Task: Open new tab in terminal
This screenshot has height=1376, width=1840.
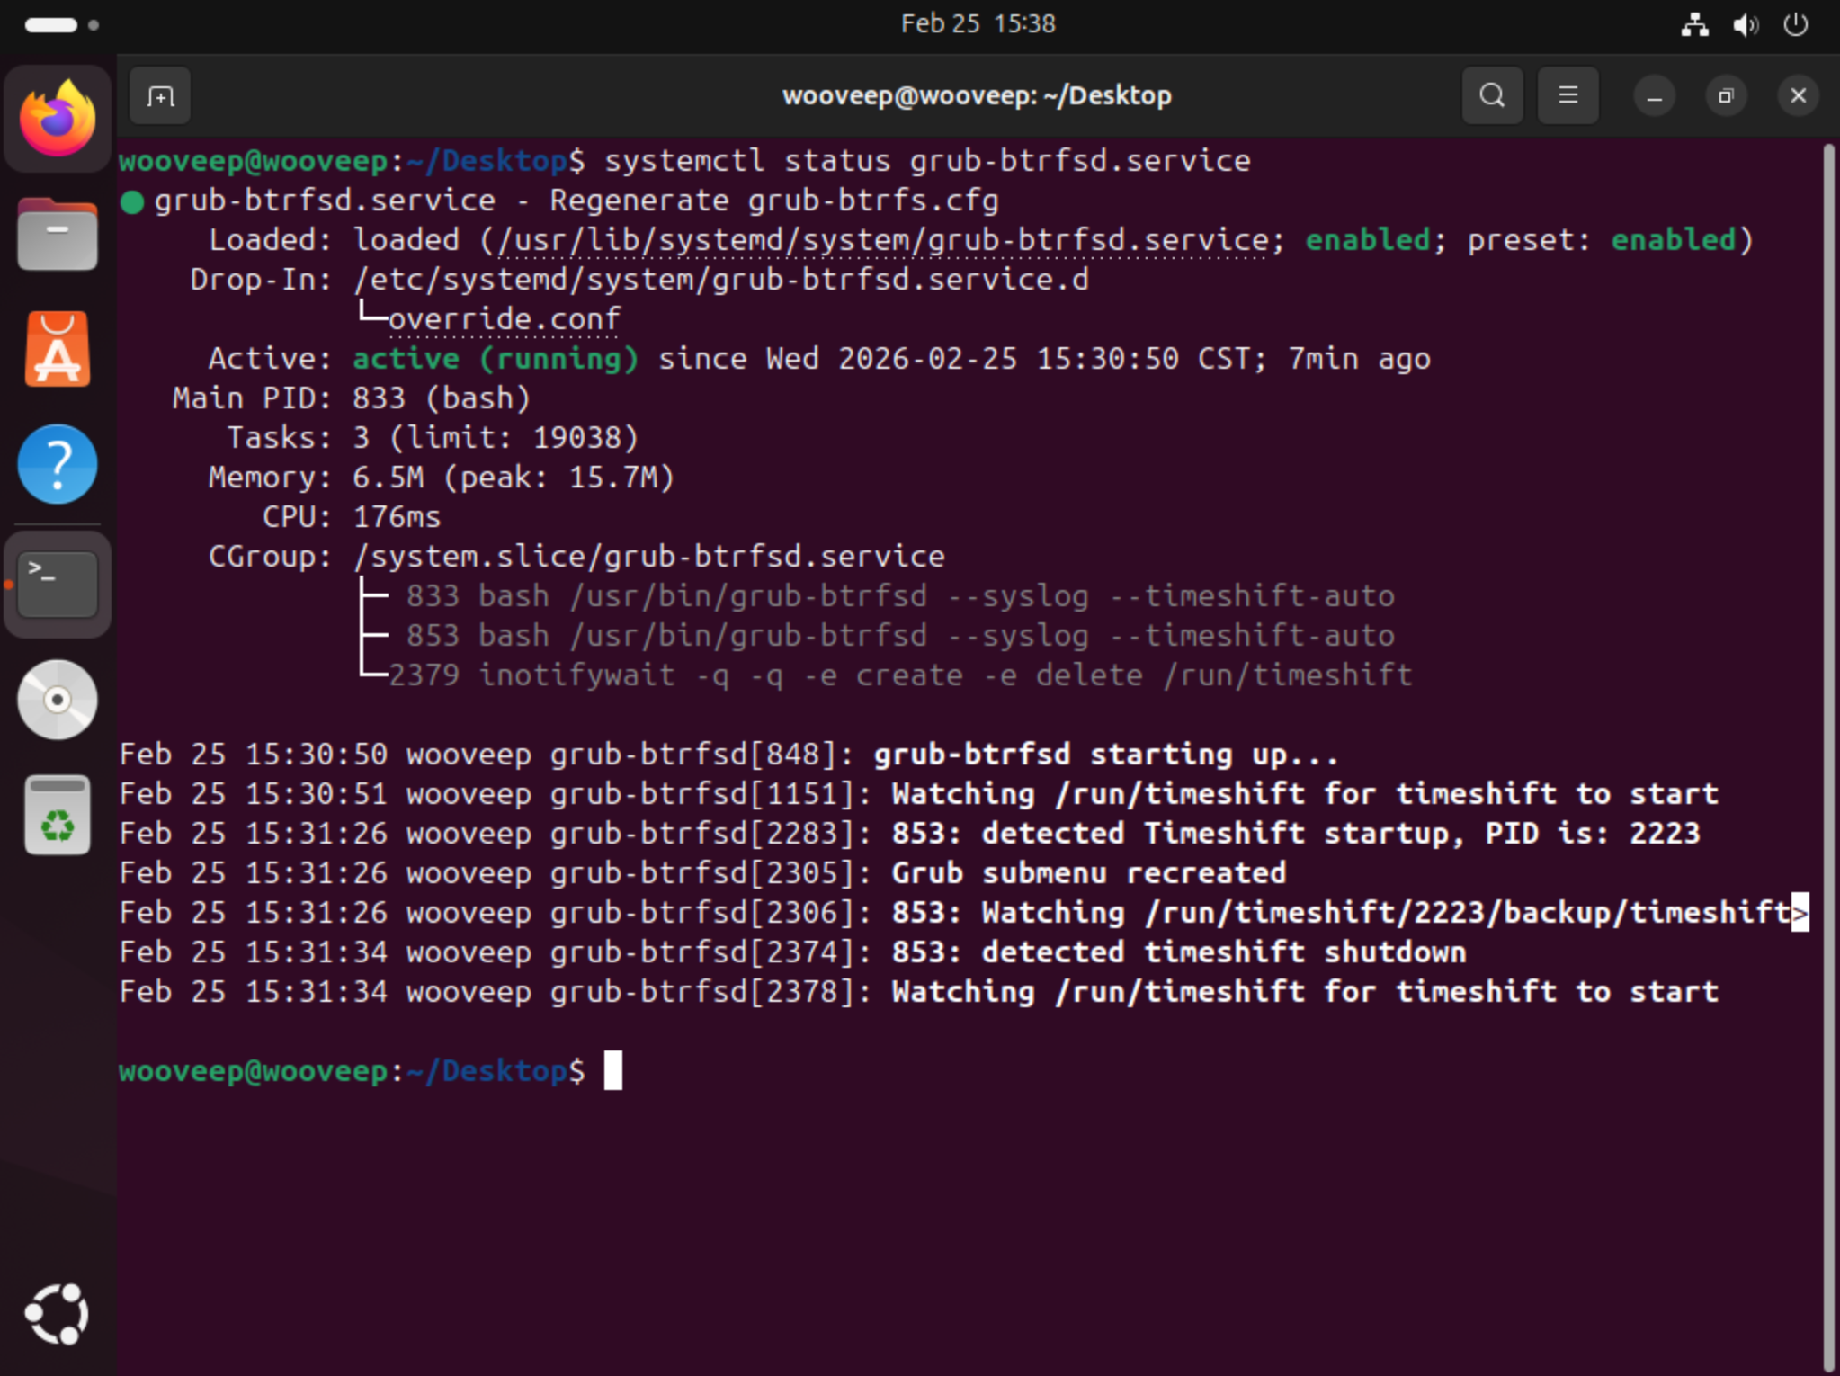Action: click(160, 96)
